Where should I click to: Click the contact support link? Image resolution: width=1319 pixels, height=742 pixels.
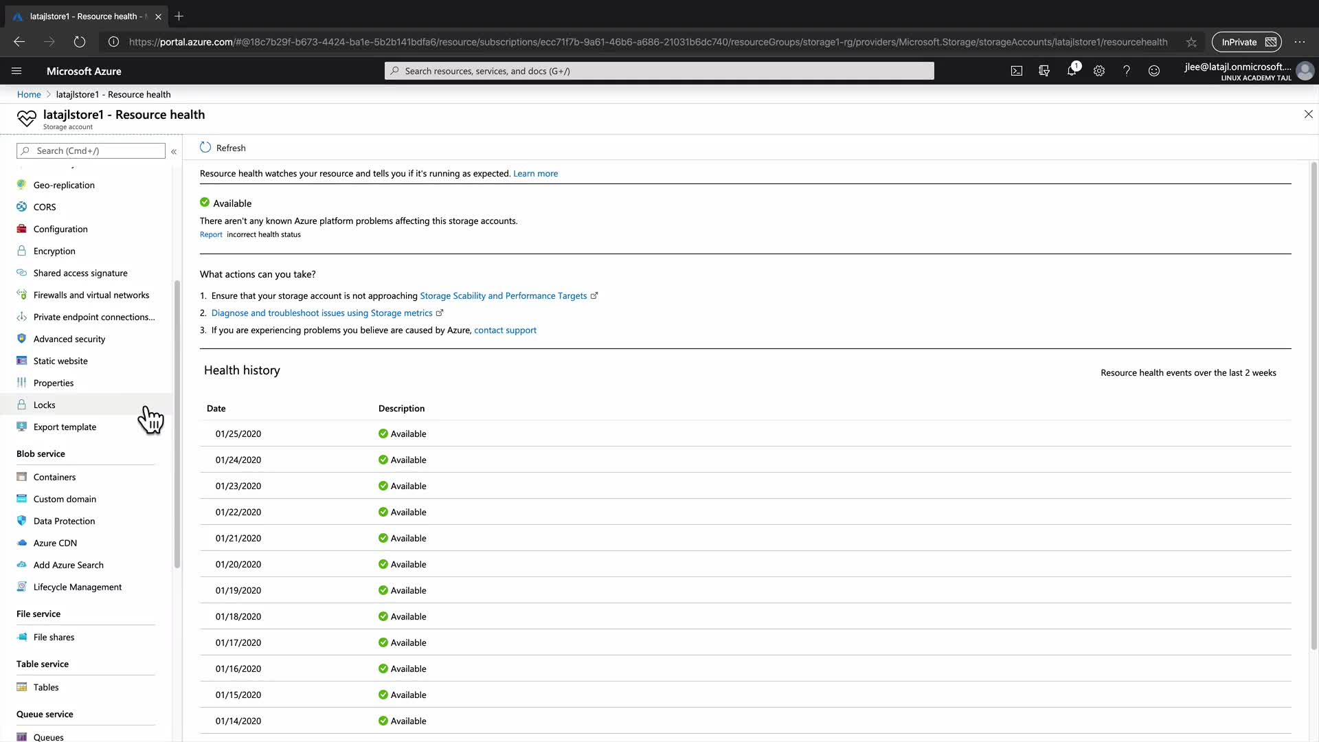(x=505, y=330)
